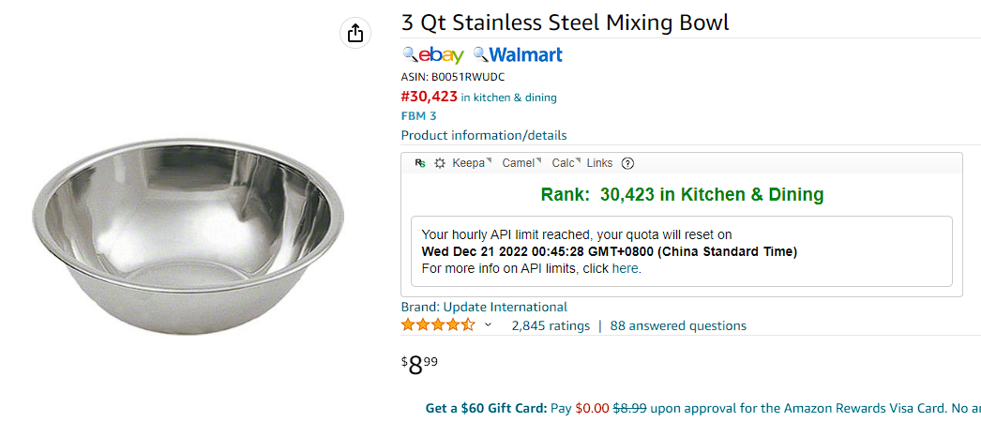Click the help question mark icon
Image resolution: width=981 pixels, height=422 pixels.
click(627, 163)
